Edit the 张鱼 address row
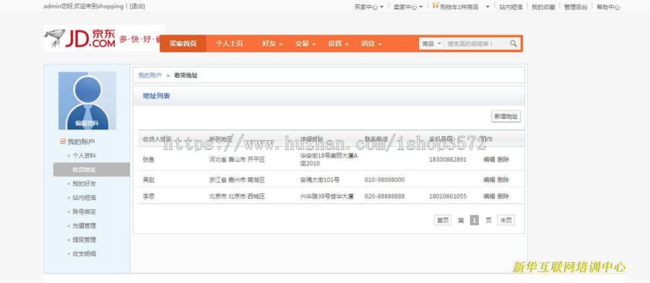Screen dimensions: 650x283 coord(489,160)
